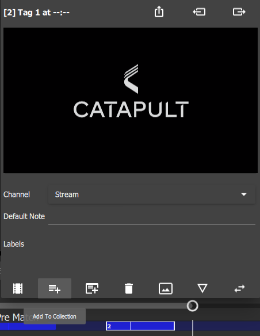The image size is (260, 336).
Task: Go to next tag arrow icon
Action: [x=239, y=12]
